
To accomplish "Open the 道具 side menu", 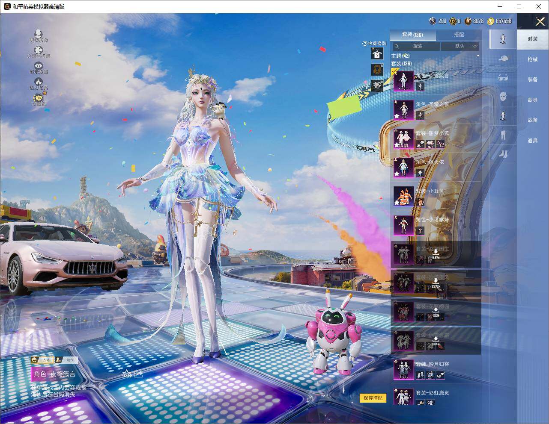I will click(533, 141).
